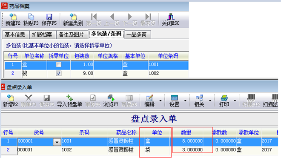The image size is (281, 158).
Task: Toggle 拆零单位 checkbox for 盒 row
Action: (59, 65)
